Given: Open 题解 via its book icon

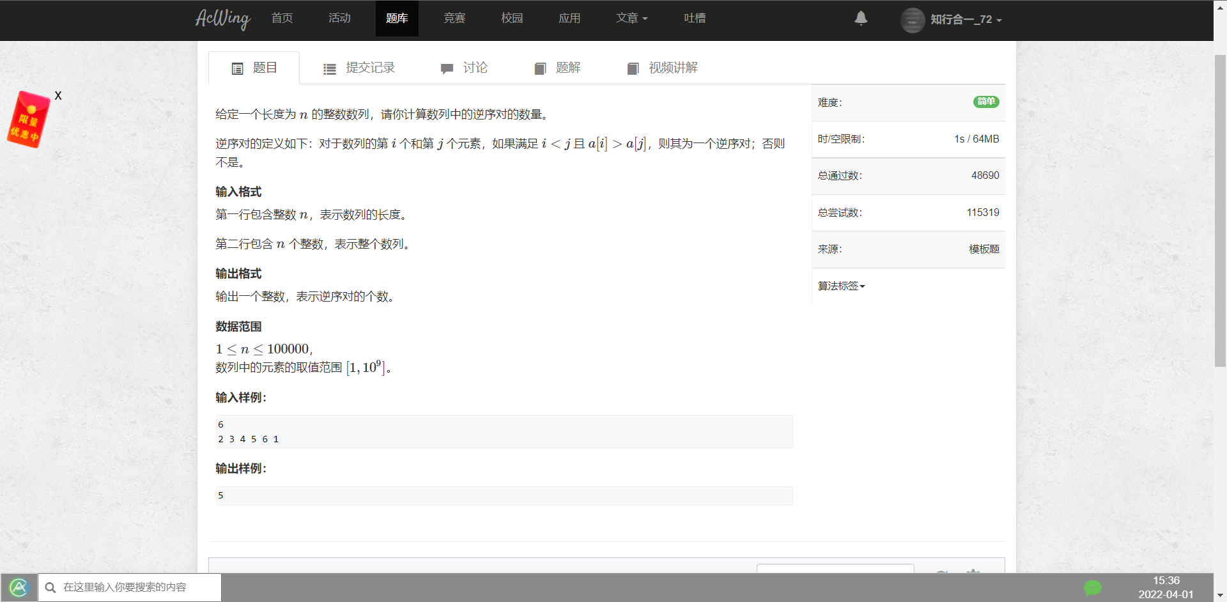Looking at the screenshot, I should pos(540,68).
